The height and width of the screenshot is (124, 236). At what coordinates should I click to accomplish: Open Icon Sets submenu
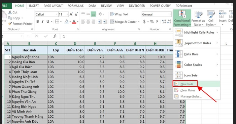pos(197,76)
